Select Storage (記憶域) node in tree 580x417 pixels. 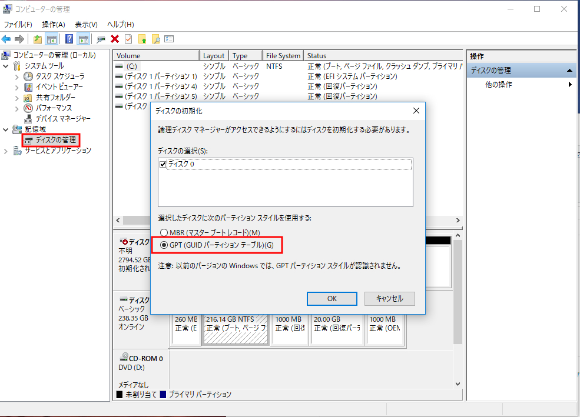(x=35, y=129)
